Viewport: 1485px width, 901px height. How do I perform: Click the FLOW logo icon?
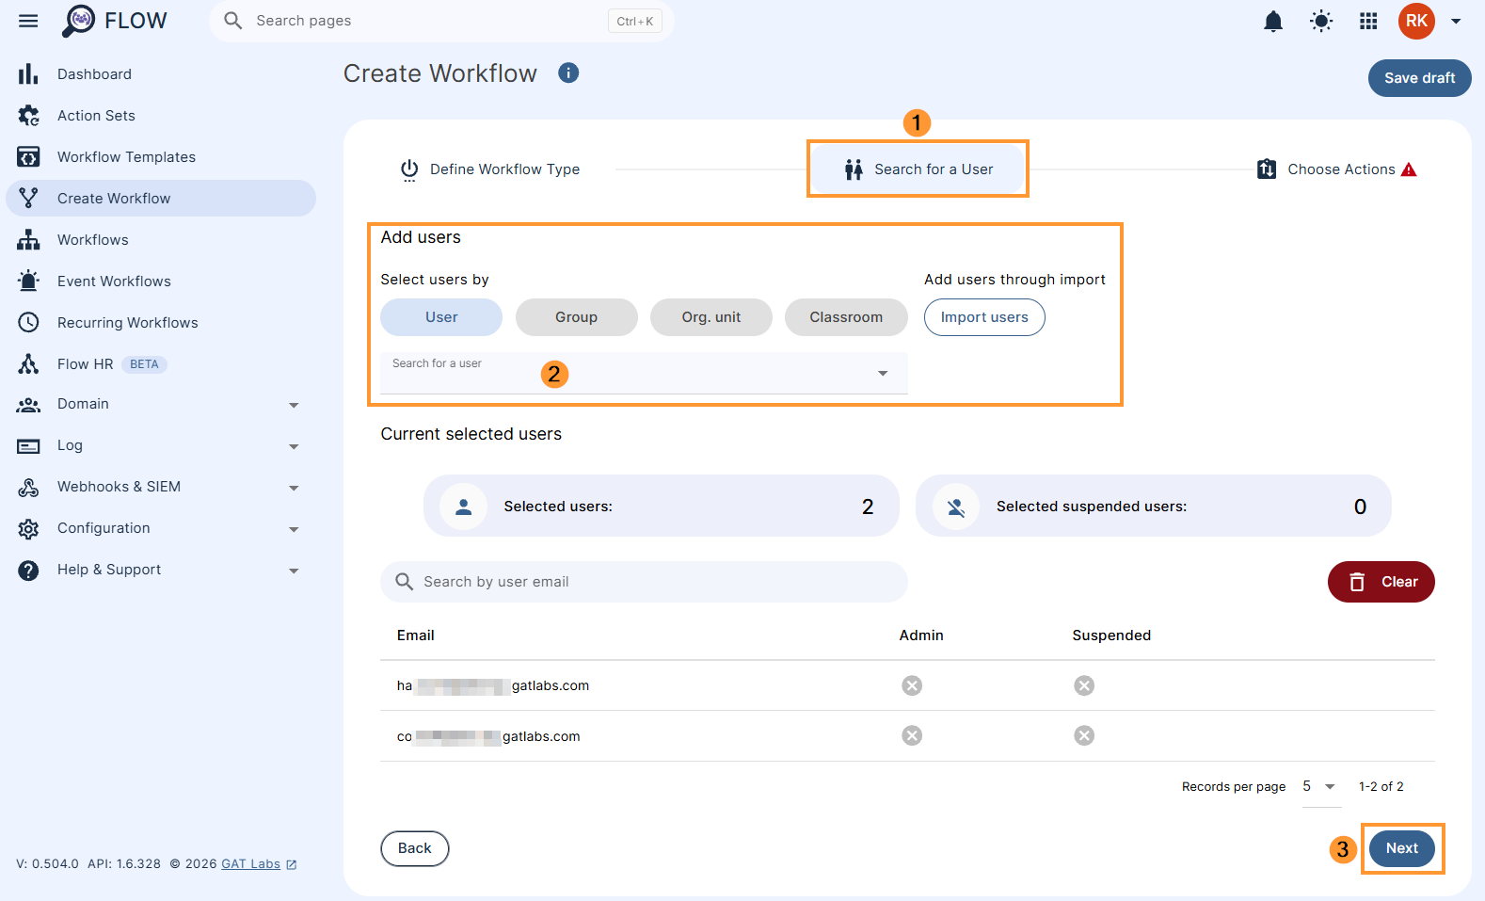click(x=79, y=21)
